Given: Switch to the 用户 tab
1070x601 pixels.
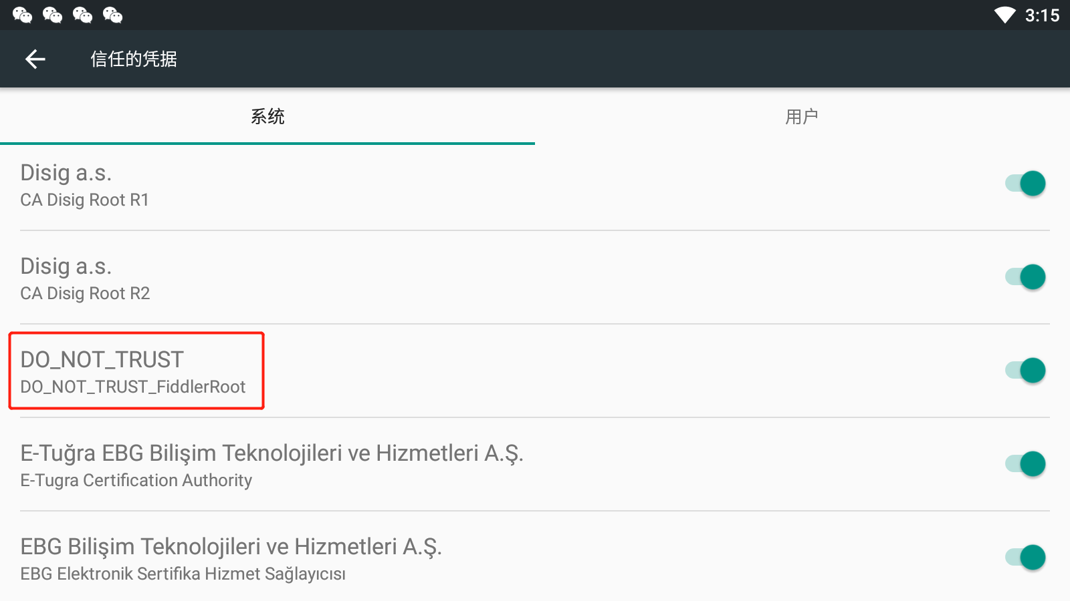Looking at the screenshot, I should pos(802,117).
